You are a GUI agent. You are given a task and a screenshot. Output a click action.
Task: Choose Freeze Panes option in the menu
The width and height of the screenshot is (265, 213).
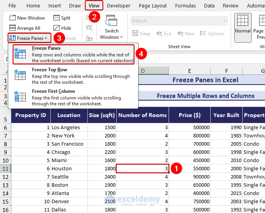(x=73, y=54)
